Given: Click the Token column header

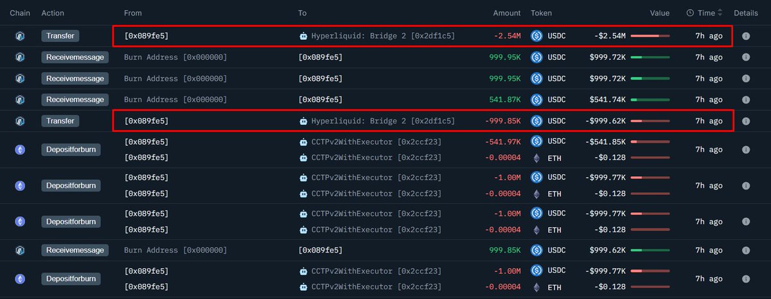Looking at the screenshot, I should [x=541, y=13].
